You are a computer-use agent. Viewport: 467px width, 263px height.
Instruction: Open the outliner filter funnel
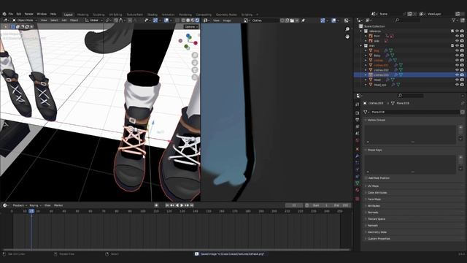[x=454, y=20]
